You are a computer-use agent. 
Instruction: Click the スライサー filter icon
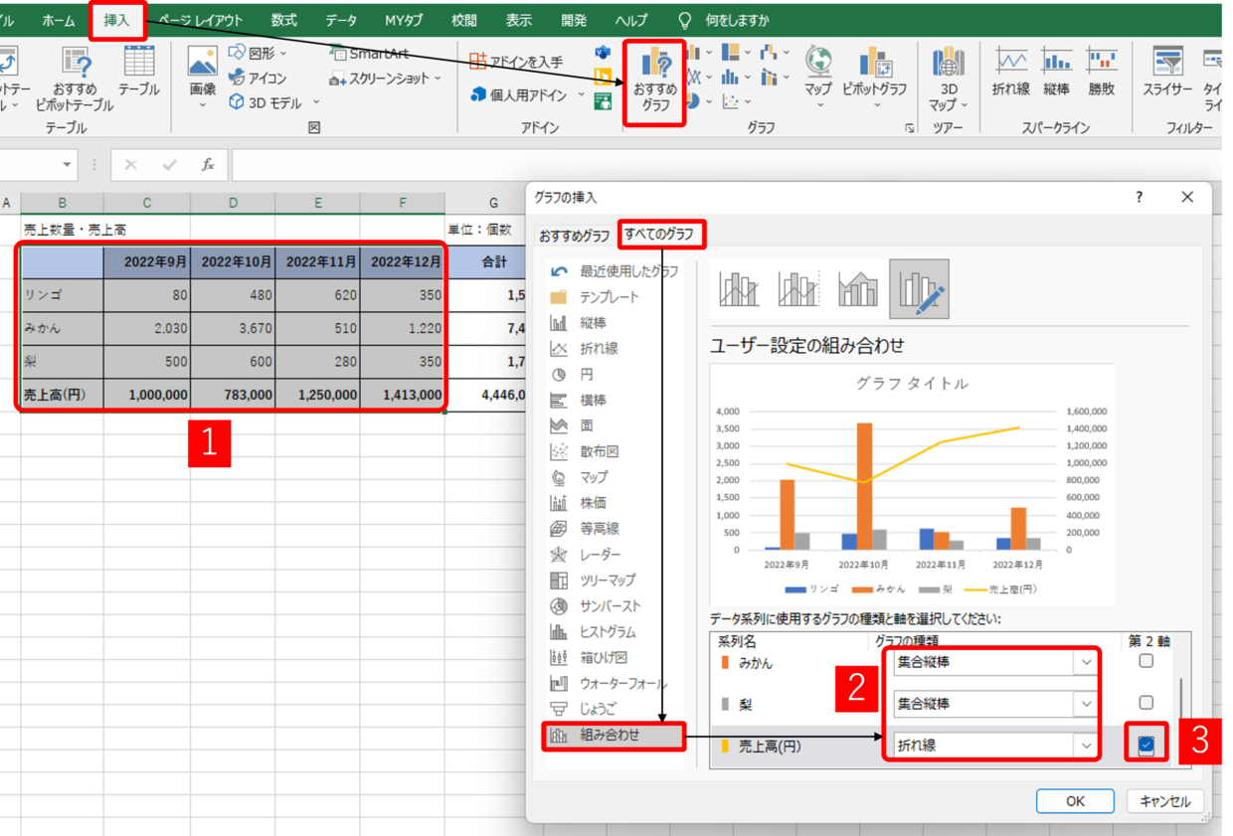(1167, 72)
